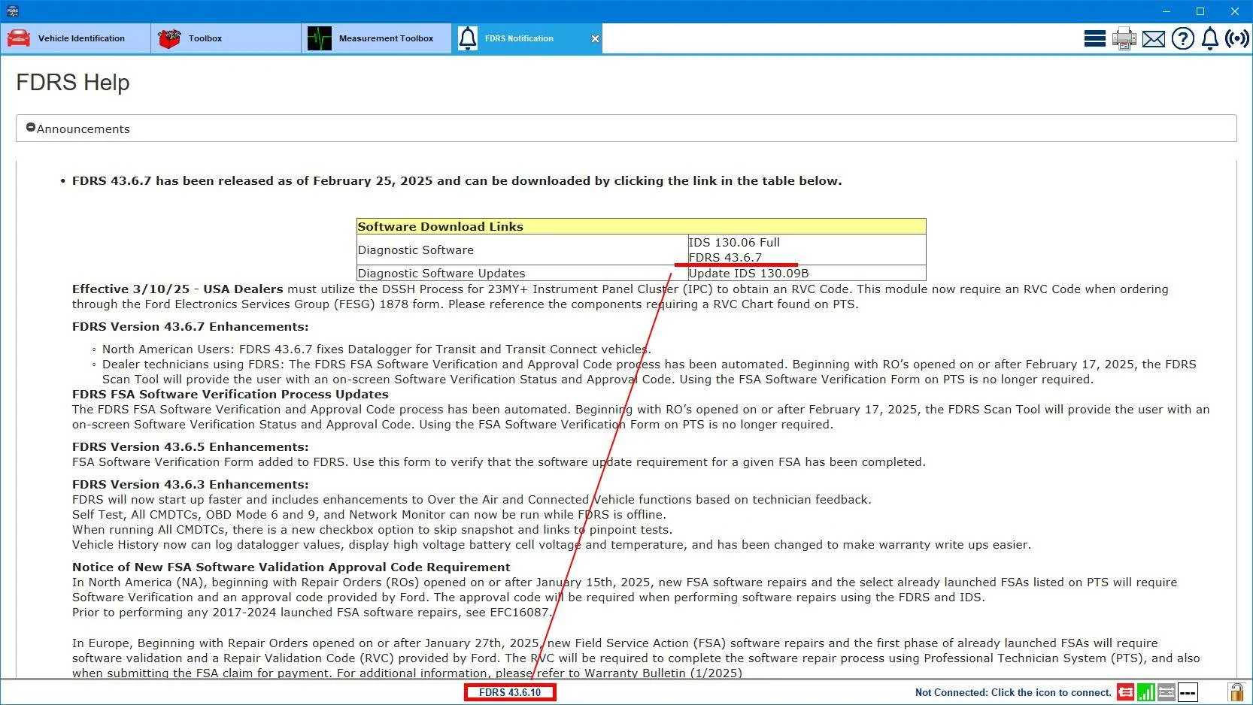Open the envelope mail icon
1253x705 pixels.
(1153, 39)
